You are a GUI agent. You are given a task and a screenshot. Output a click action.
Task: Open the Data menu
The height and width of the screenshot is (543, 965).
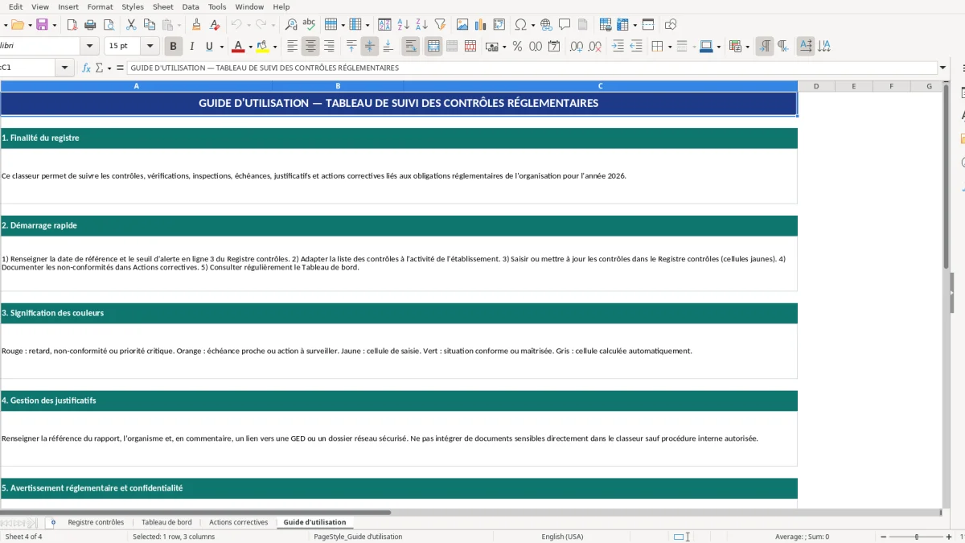pyautogui.click(x=191, y=6)
